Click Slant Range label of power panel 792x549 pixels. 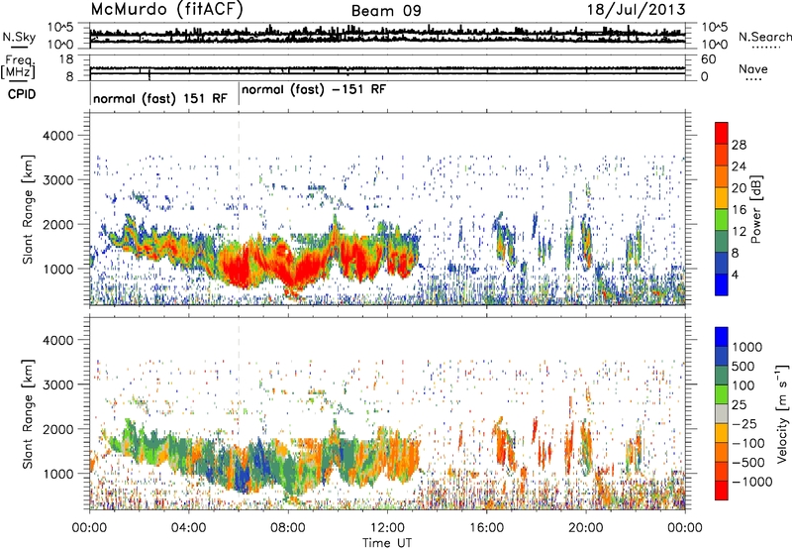click(x=29, y=209)
